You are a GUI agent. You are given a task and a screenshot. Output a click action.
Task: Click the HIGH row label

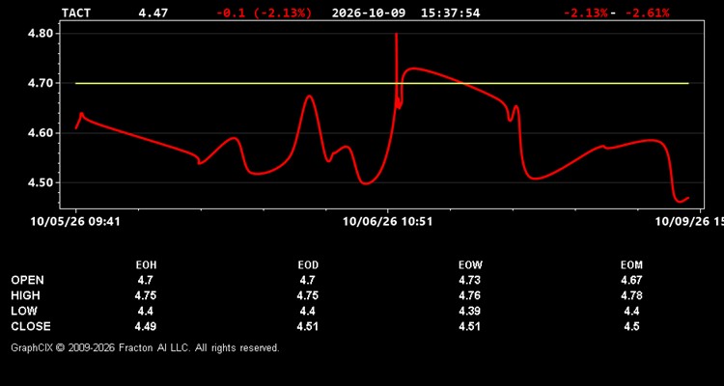25,295
